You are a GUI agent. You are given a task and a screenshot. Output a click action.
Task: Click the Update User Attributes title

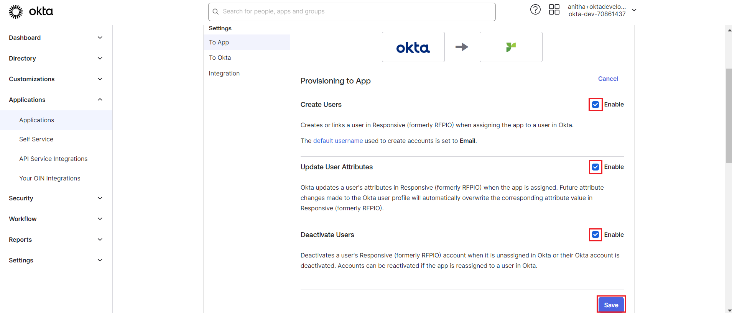[x=337, y=167]
